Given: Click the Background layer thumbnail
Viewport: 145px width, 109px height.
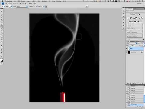Looking at the screenshot, I should click(x=129, y=52).
